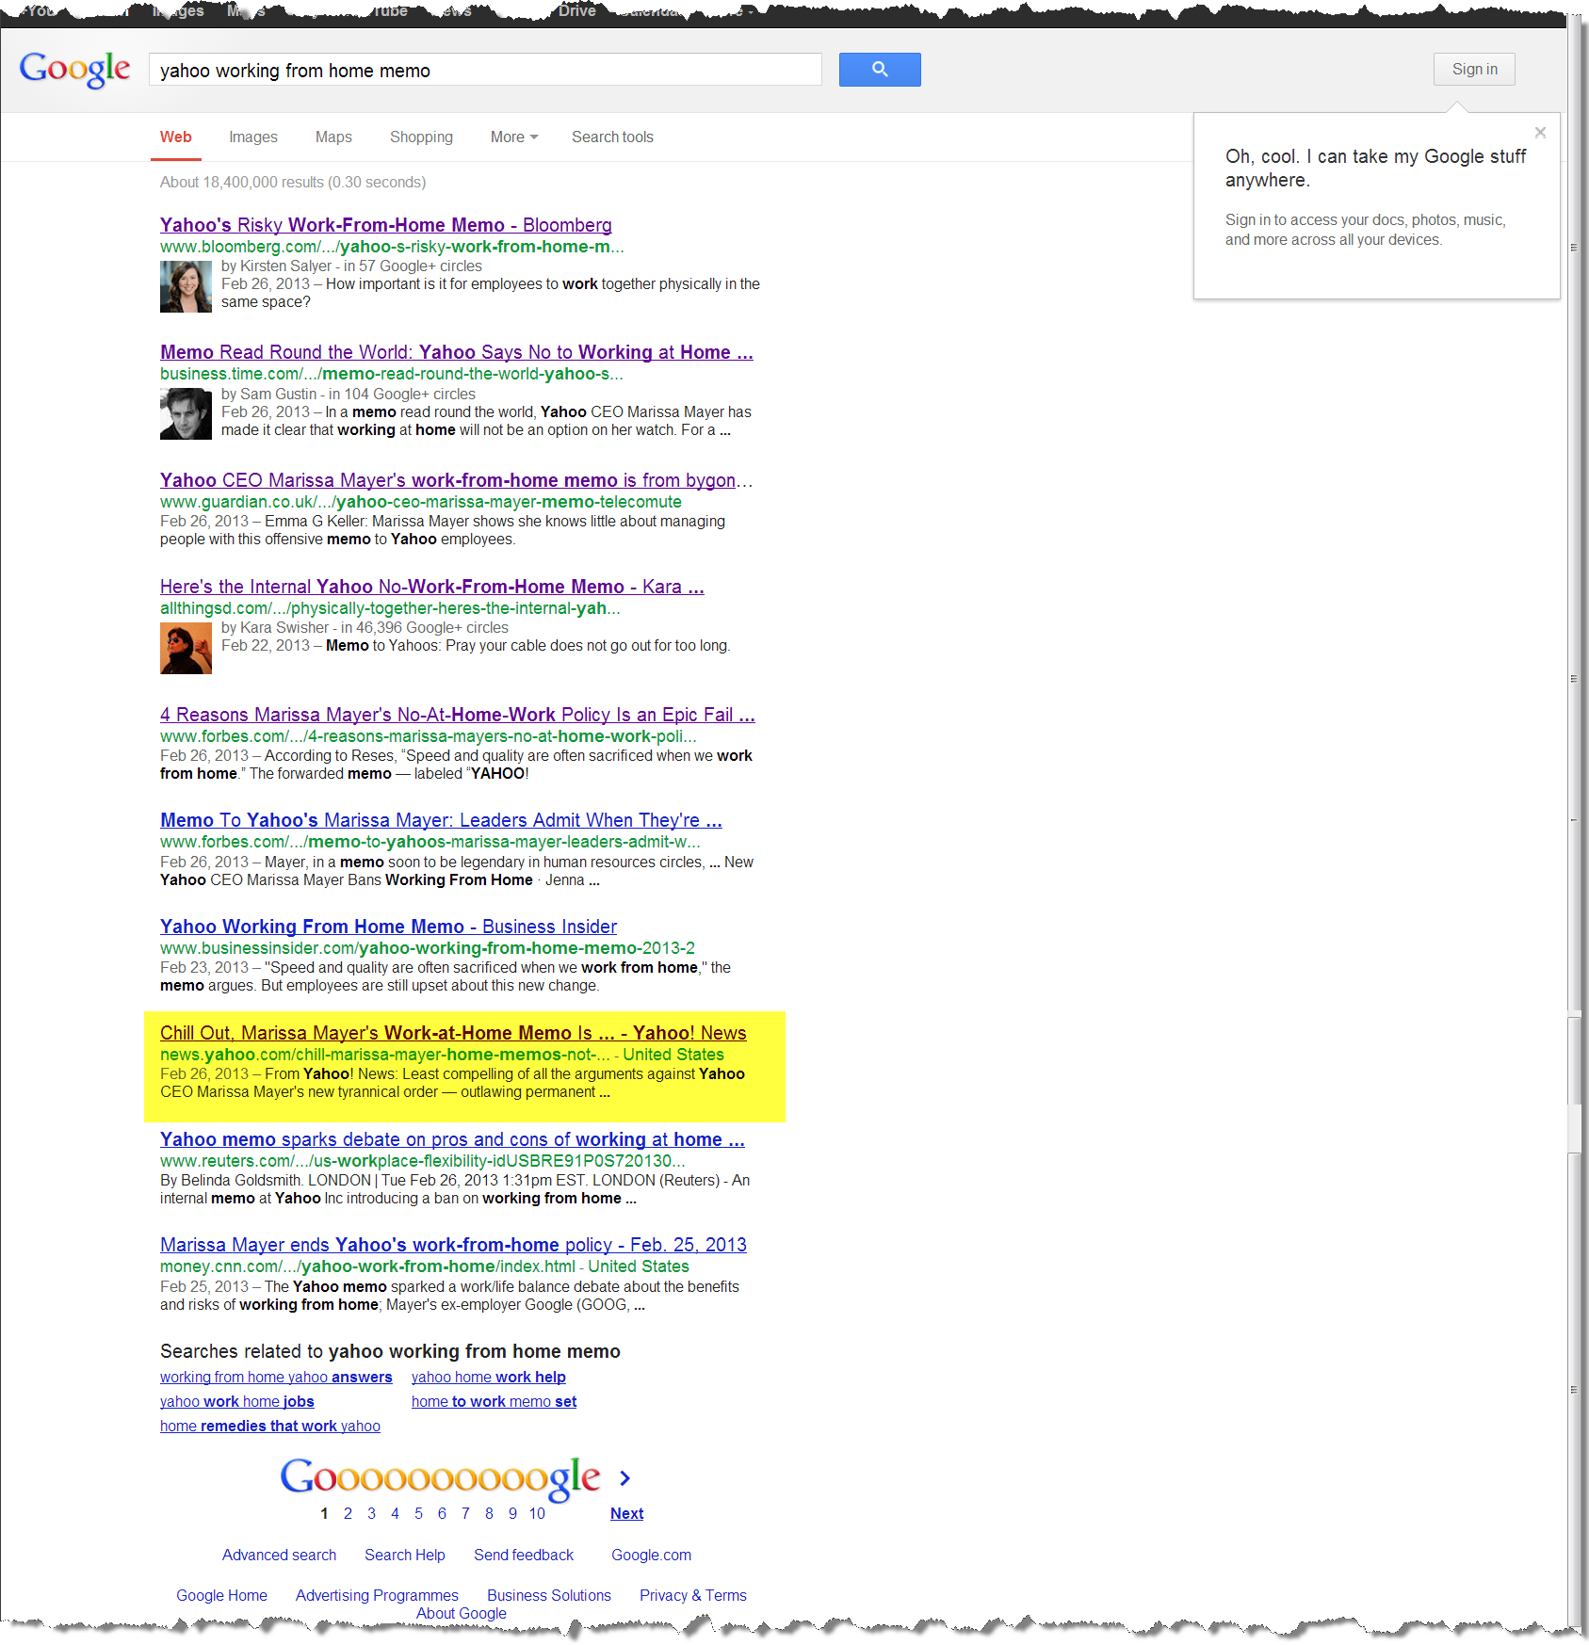
Task: Click the Next page link
Action: click(x=626, y=1513)
